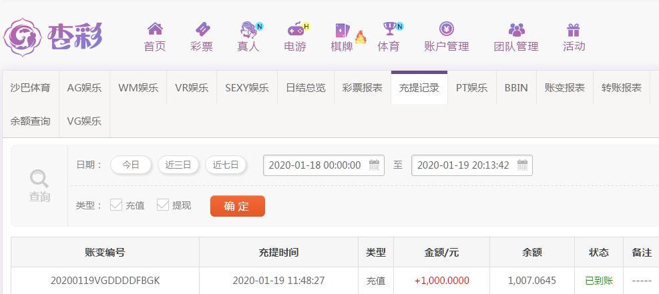Open the 彩票 lottery ticket icon

point(202,29)
